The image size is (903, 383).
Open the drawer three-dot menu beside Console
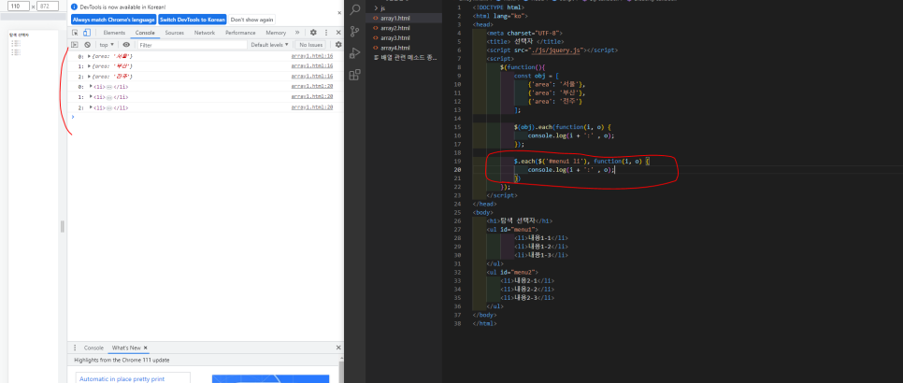click(75, 348)
